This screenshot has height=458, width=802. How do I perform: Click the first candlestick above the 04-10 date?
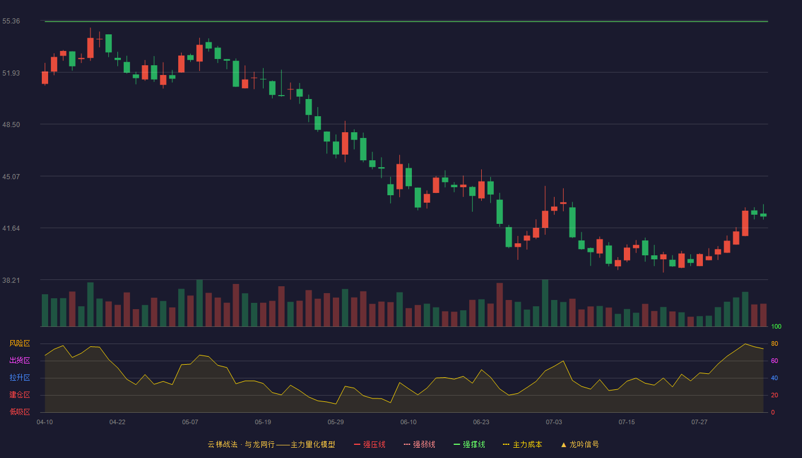45,77
